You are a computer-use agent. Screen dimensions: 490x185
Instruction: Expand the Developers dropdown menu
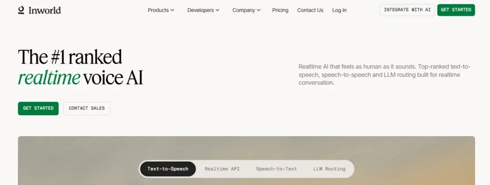tap(203, 11)
